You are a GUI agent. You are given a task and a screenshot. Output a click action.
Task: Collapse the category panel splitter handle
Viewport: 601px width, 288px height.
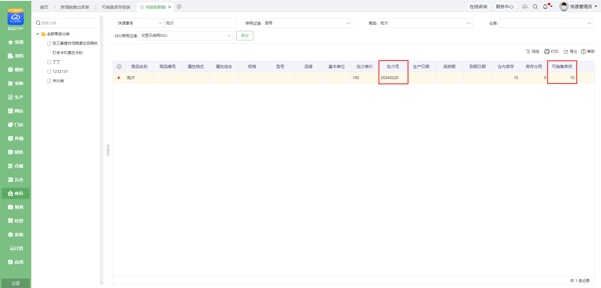click(108, 150)
